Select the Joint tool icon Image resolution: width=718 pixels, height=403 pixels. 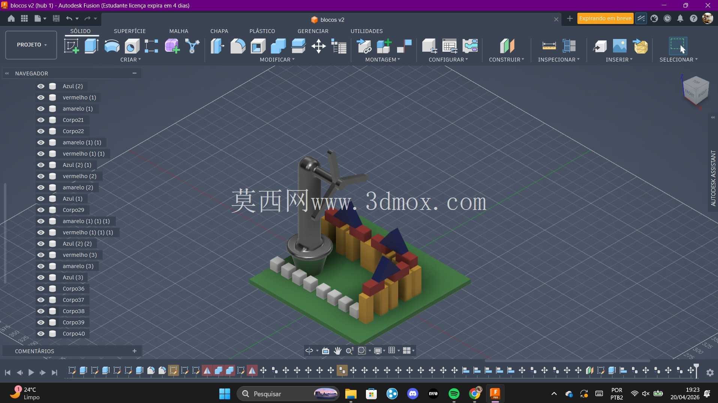404,46
